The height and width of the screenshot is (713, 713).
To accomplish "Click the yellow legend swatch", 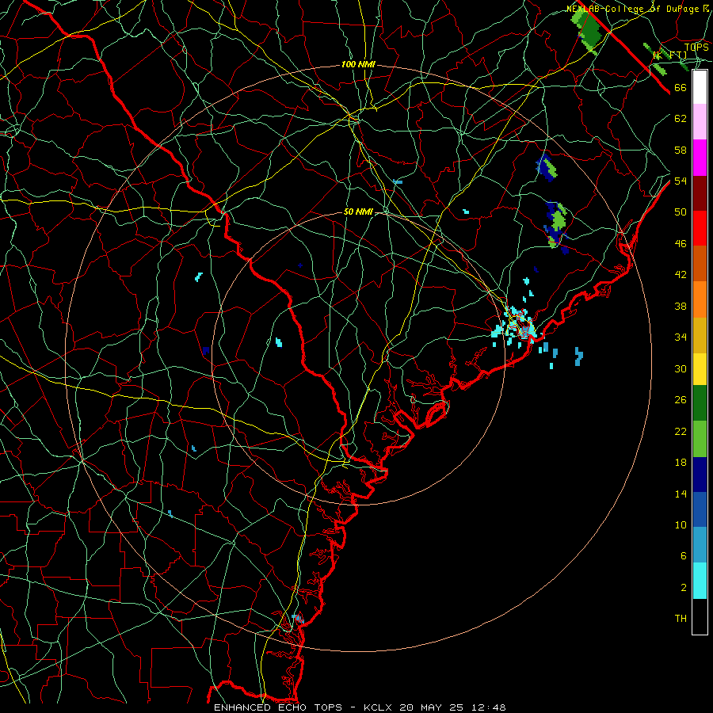I will pos(700,369).
